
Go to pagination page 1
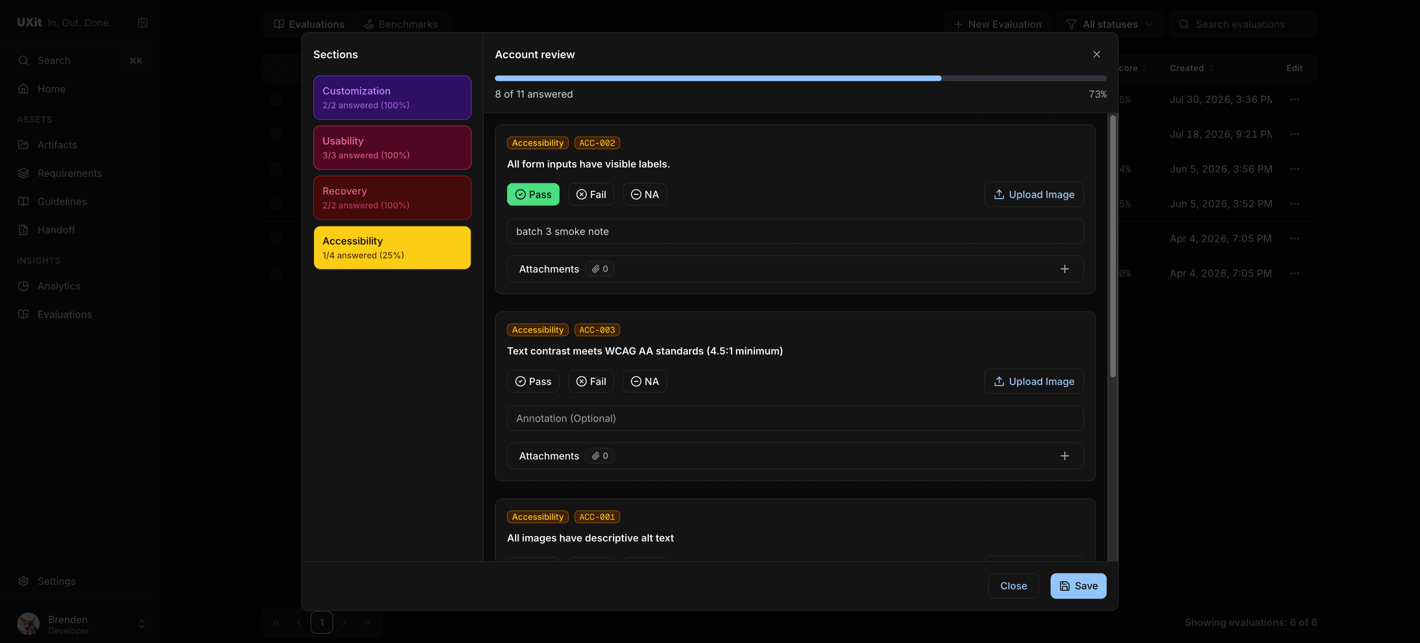pyautogui.click(x=322, y=622)
